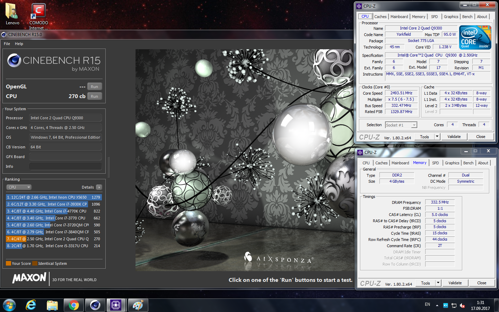Screen dimensions: 499x312
Task: Run the OpenGL benchmark
Action: (x=95, y=87)
